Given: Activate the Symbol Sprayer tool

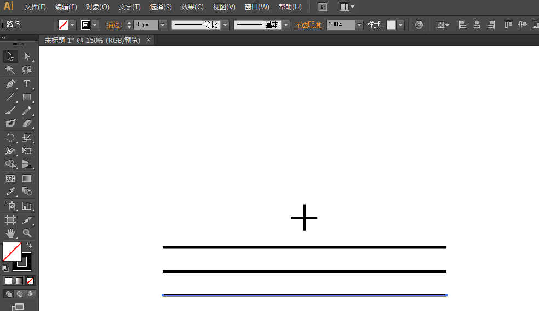Looking at the screenshot, I should point(10,206).
